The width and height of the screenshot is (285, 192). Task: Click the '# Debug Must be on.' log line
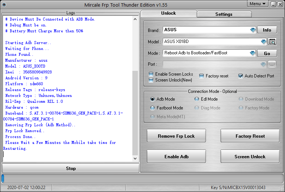tap(26, 25)
